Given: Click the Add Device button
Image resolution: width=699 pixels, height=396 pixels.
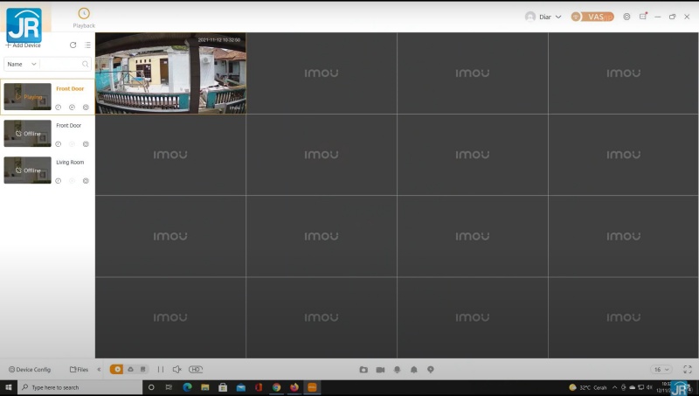Looking at the screenshot, I should click(x=23, y=45).
